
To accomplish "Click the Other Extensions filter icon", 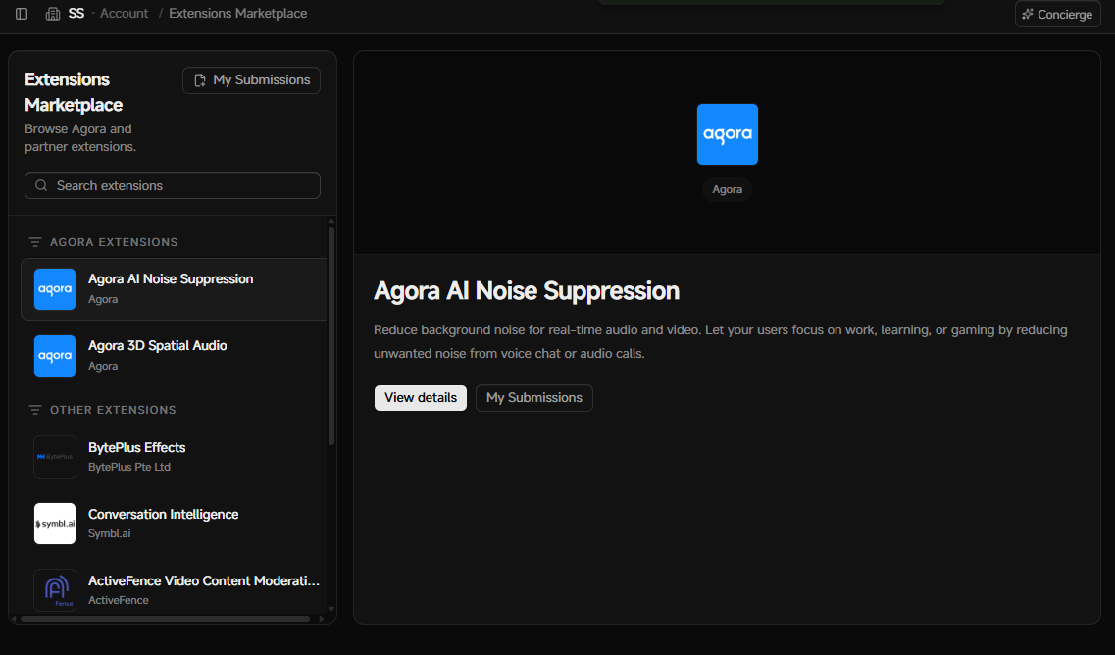I will 35,410.
